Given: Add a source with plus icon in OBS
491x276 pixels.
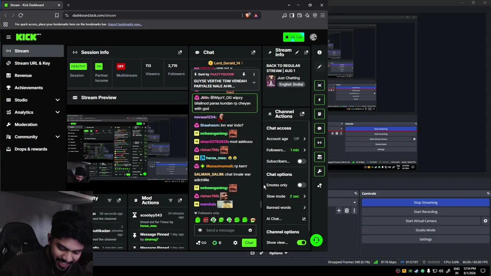Looking at the screenshot, I should coord(339,210).
